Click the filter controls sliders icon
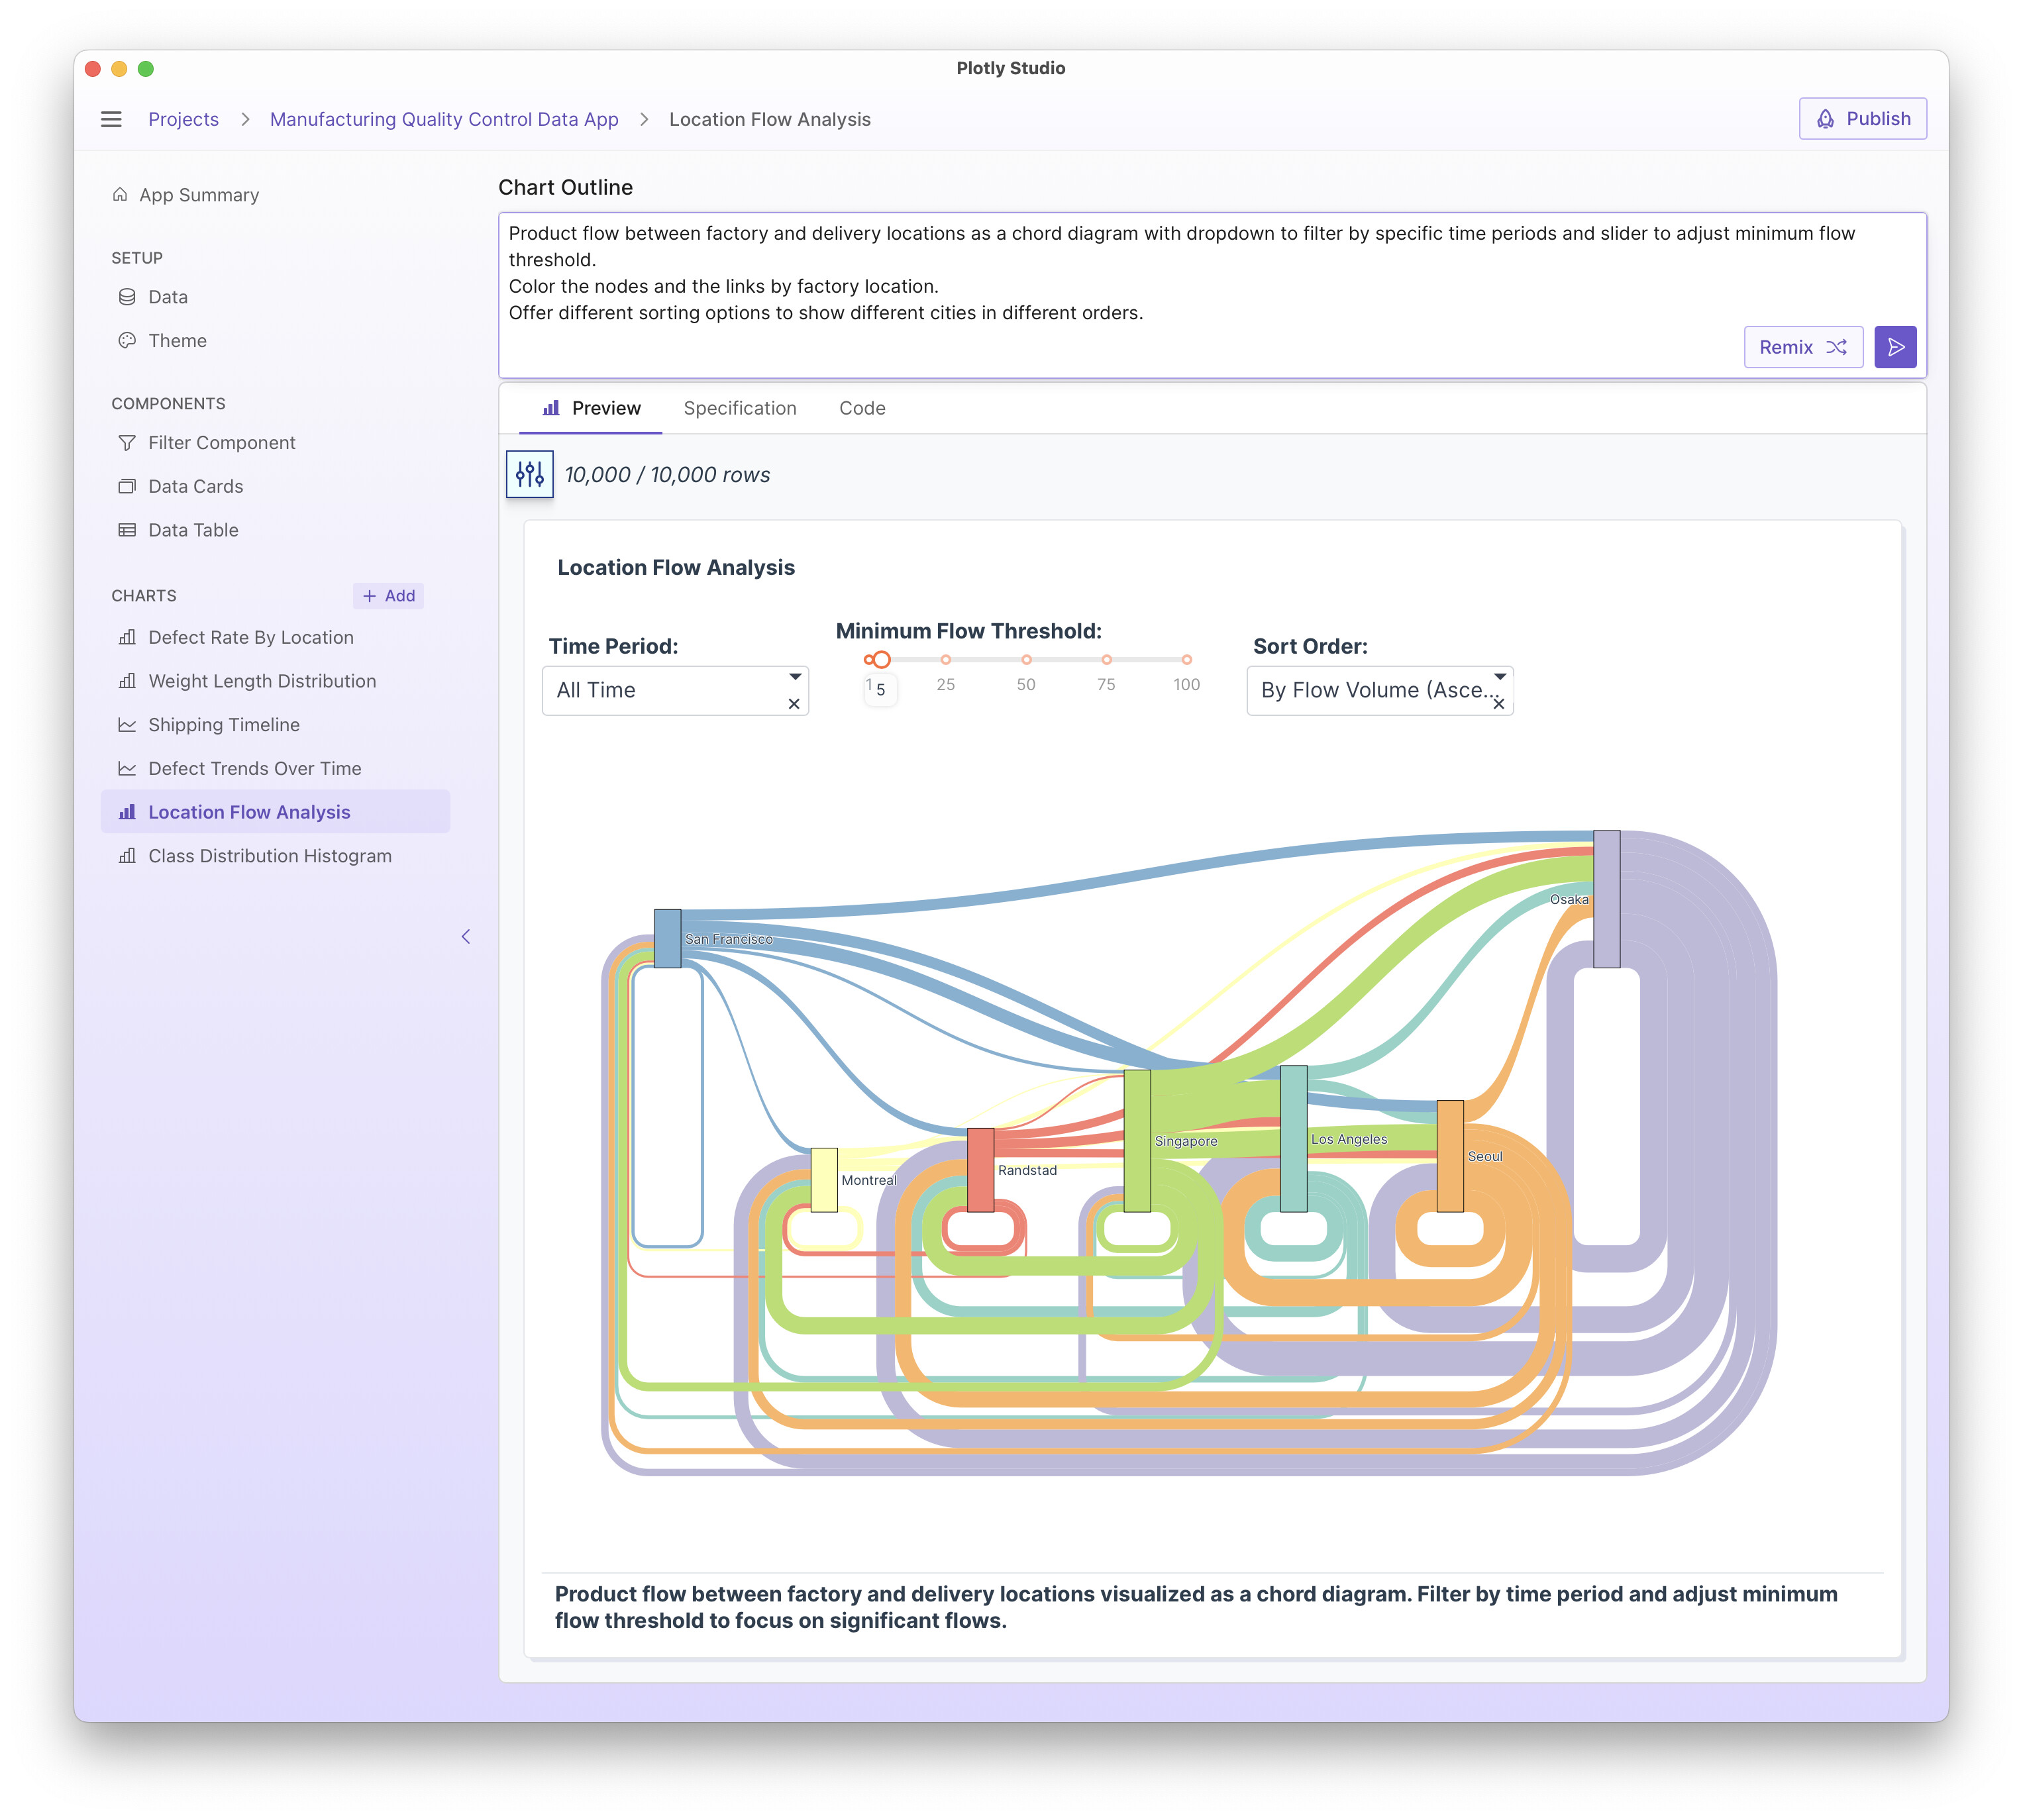The height and width of the screenshot is (1820, 2023). pyautogui.click(x=529, y=474)
